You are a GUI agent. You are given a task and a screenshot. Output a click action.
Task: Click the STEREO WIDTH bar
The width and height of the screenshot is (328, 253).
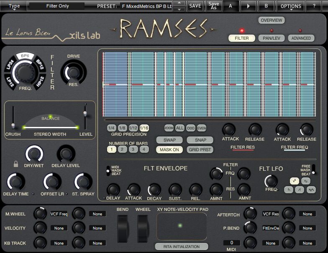click(x=51, y=127)
